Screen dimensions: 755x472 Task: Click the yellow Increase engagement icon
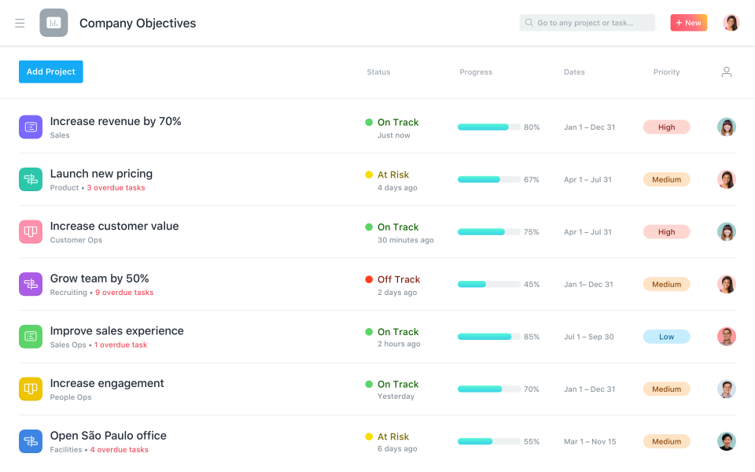[31, 389]
